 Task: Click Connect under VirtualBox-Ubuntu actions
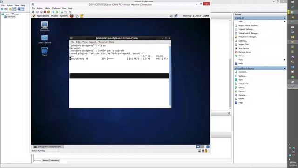pyautogui.click(x=243, y=72)
